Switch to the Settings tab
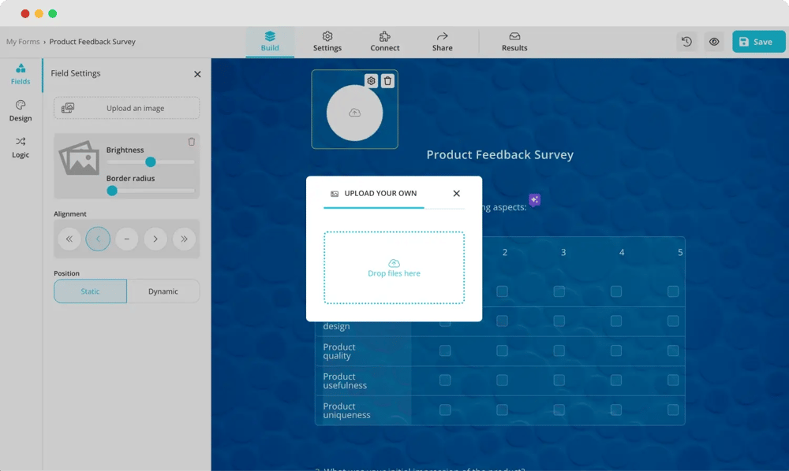789x471 pixels. 327,41
